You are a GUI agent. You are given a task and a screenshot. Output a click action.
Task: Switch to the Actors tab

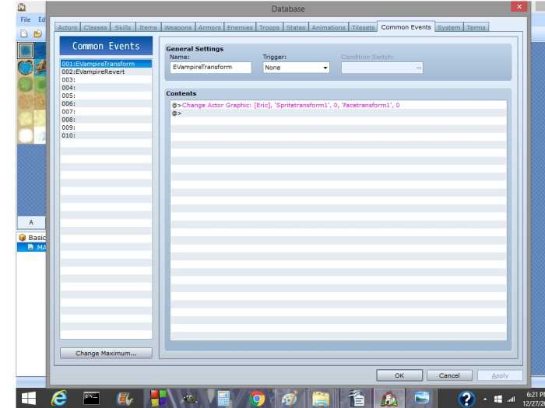pos(68,28)
